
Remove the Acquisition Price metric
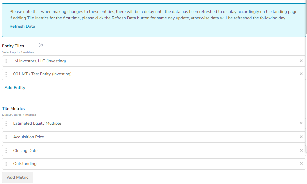click(x=301, y=137)
